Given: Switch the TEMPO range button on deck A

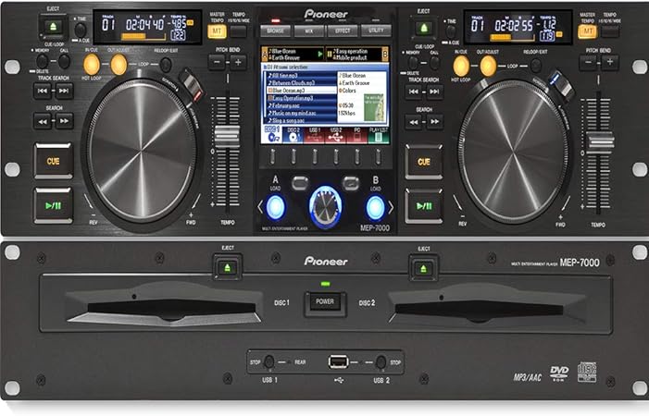Looking at the screenshot, I should point(239,31).
